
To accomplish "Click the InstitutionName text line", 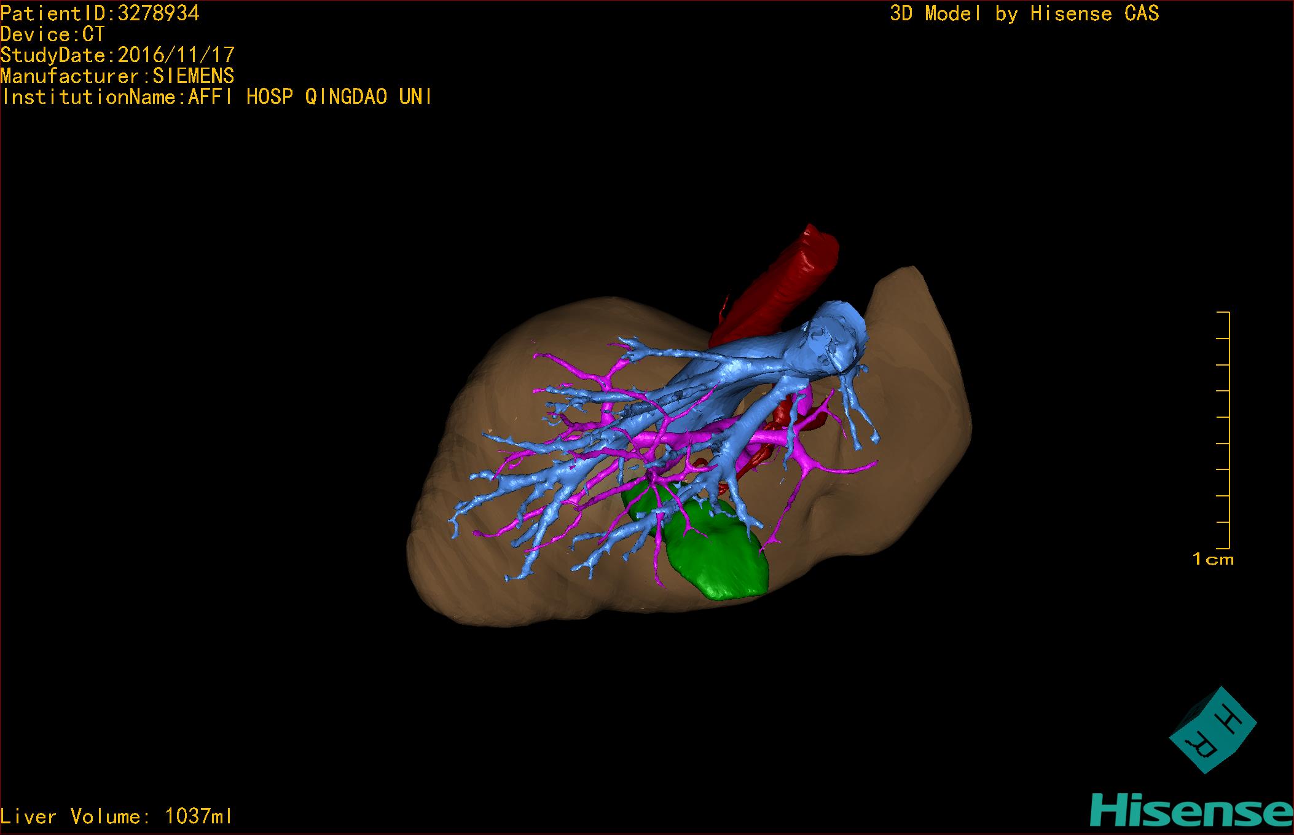I will click(x=216, y=97).
